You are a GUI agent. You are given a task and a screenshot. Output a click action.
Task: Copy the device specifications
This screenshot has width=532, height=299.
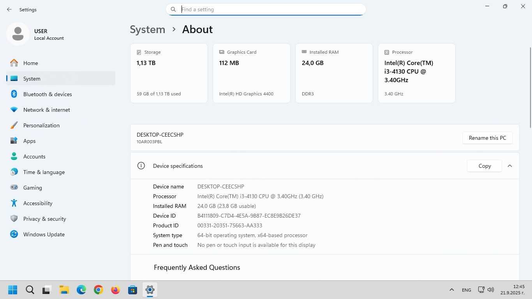click(x=484, y=166)
